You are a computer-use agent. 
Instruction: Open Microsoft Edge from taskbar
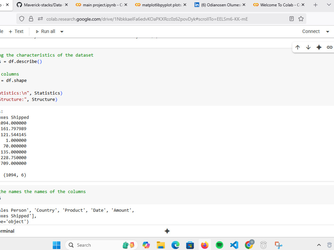pos(175,245)
